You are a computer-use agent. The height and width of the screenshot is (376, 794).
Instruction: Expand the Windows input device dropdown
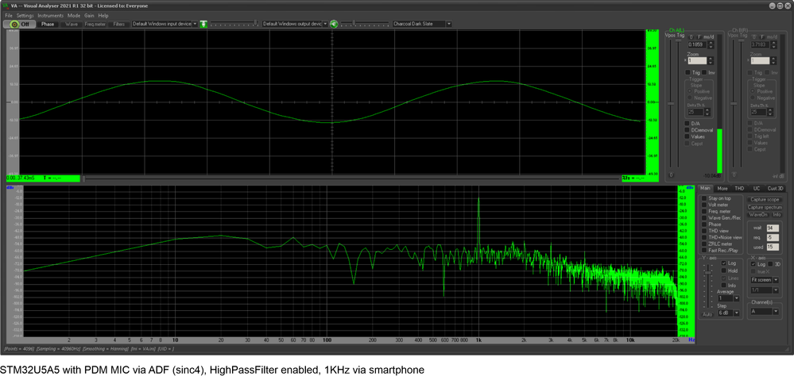(195, 24)
